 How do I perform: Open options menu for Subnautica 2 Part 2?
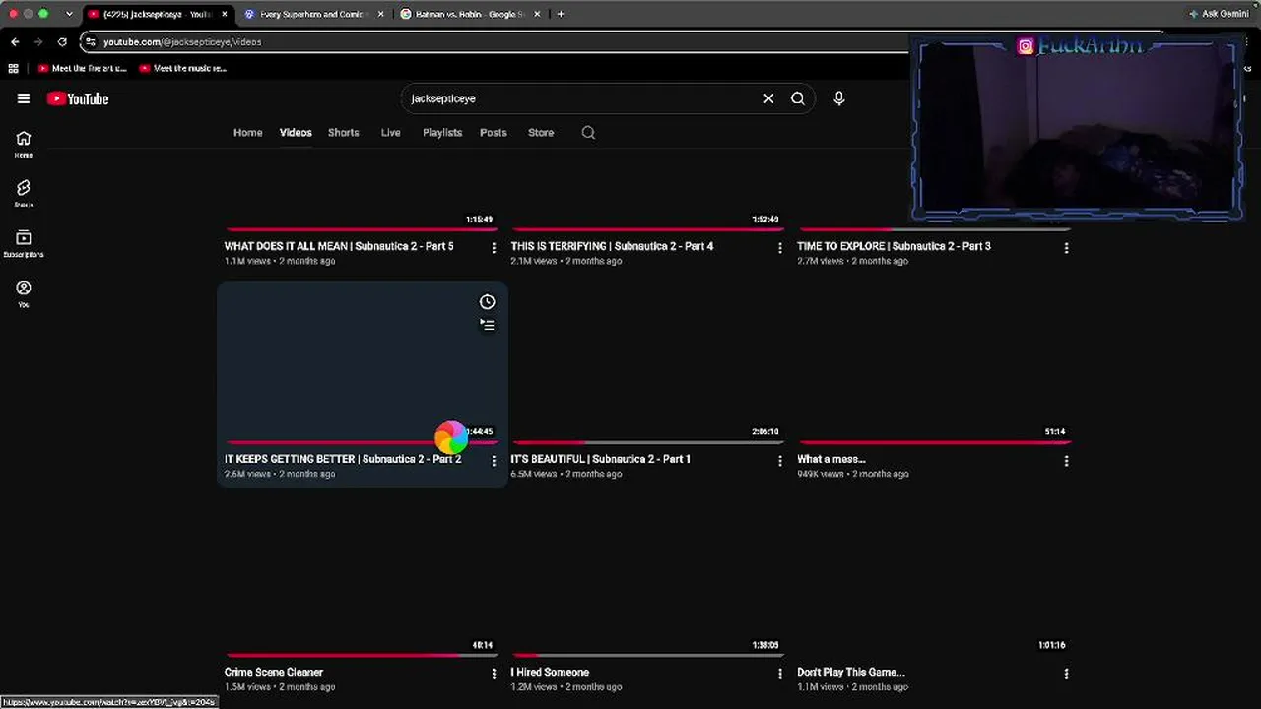click(x=494, y=461)
